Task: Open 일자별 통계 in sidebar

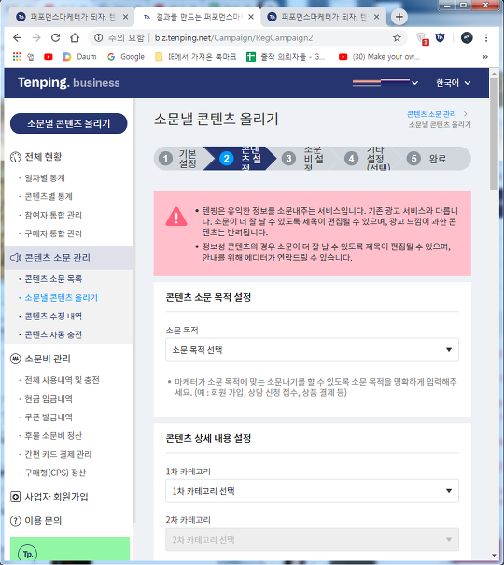Action: pos(45,178)
